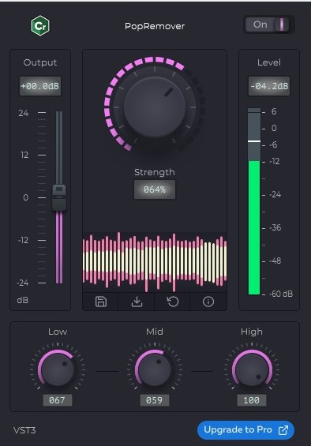Select the Strength 064% value field
This screenshot has height=446, width=311.
click(155, 189)
